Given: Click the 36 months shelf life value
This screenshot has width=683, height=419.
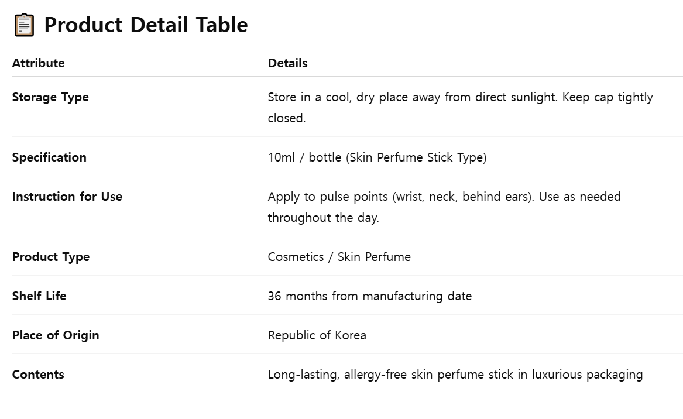Looking at the screenshot, I should pyautogui.click(x=370, y=296).
